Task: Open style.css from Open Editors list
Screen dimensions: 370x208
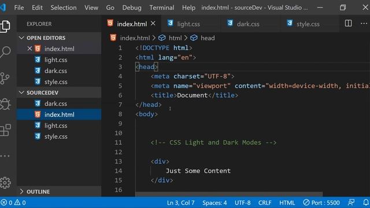Action: coord(59,81)
